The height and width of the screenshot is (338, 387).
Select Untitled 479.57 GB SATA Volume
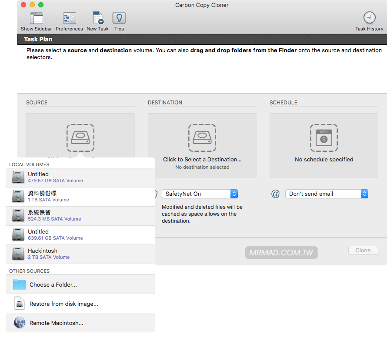tap(80, 177)
